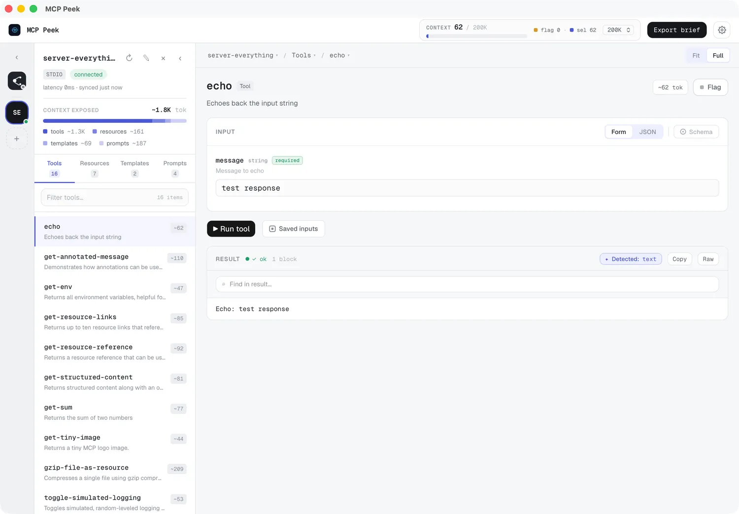Click the ~209 token count badge
This screenshot has width=739, height=514.
coord(177,469)
